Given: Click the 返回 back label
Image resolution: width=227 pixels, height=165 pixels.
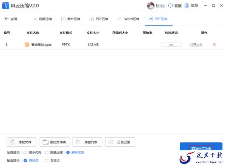Looking at the screenshot, I should point(14,19).
